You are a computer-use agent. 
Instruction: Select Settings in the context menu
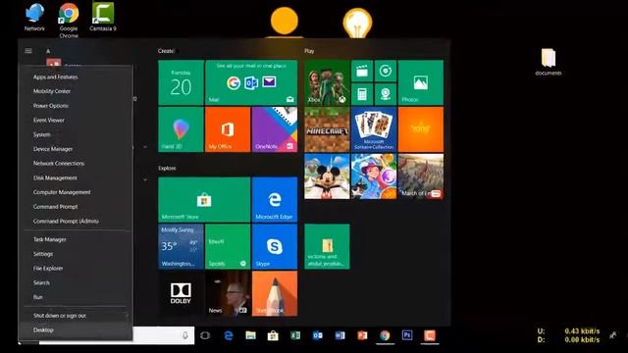(x=77, y=254)
